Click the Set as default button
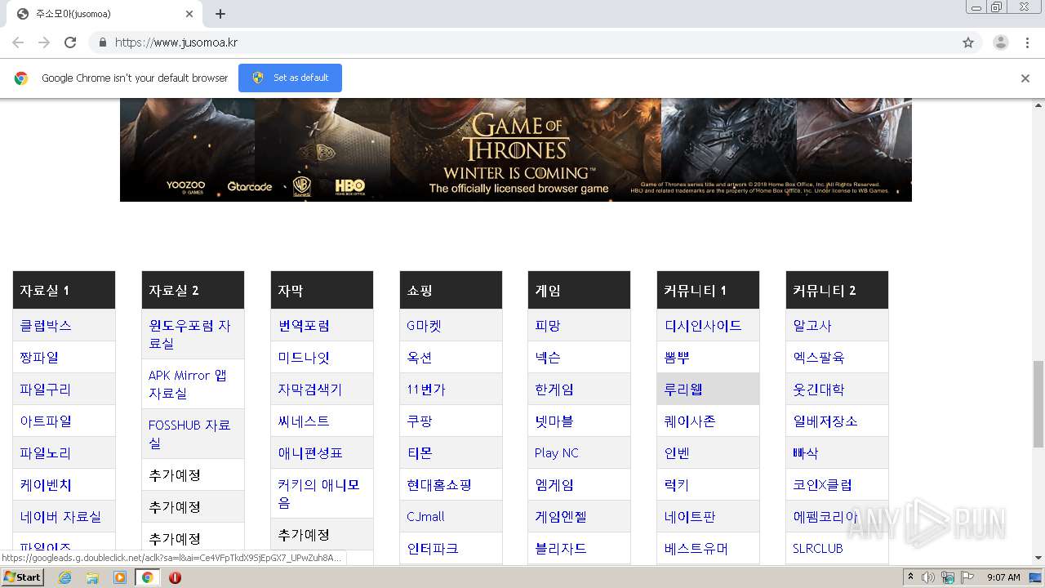Viewport: 1045px width, 588px height. point(290,78)
